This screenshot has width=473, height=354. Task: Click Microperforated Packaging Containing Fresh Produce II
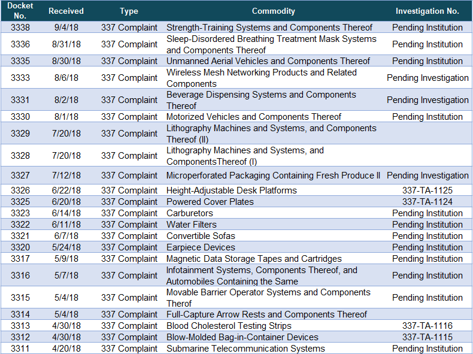(273, 176)
